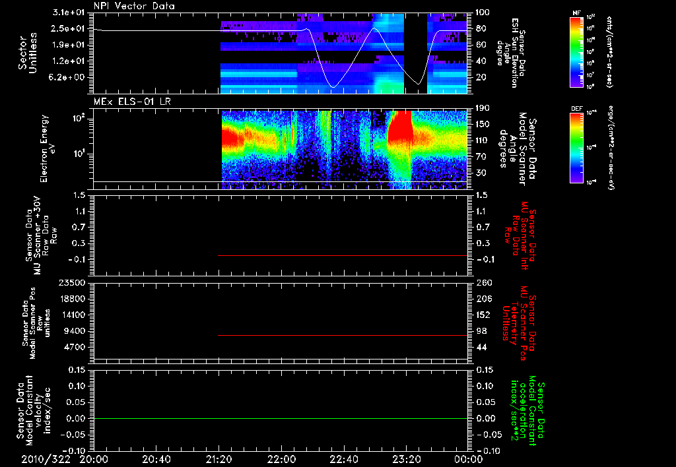
Task: Click the "1.2e+01" sector tick label
Action: click(69, 61)
